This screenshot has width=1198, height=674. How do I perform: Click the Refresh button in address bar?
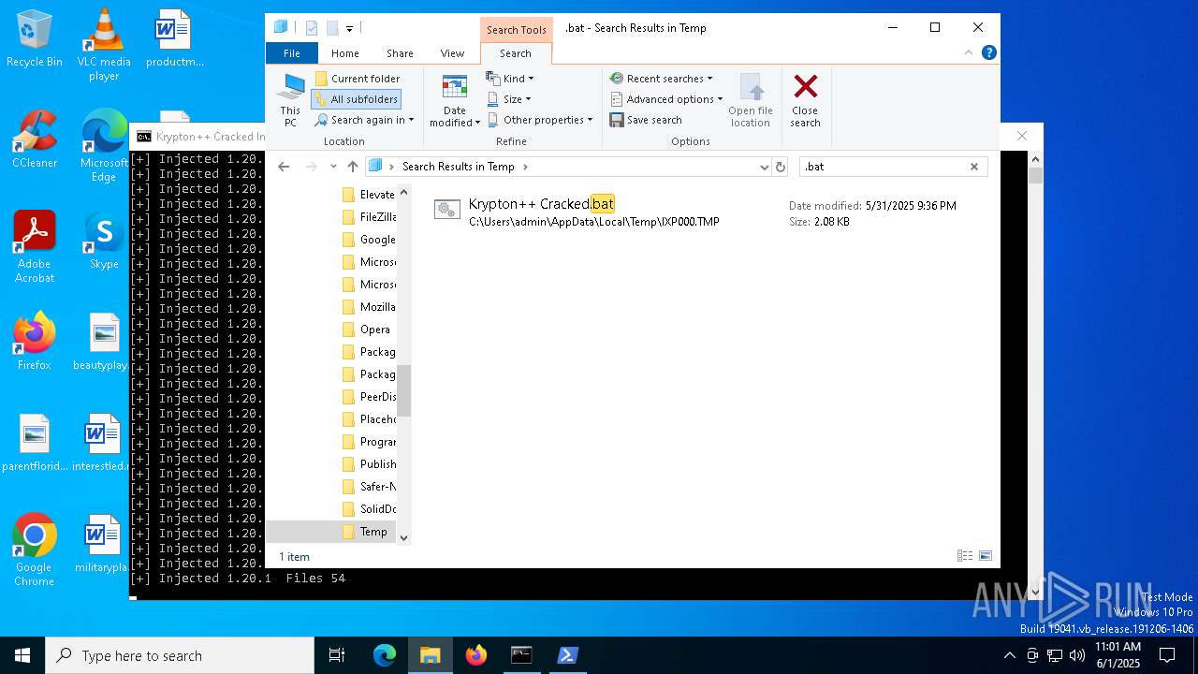coord(782,167)
